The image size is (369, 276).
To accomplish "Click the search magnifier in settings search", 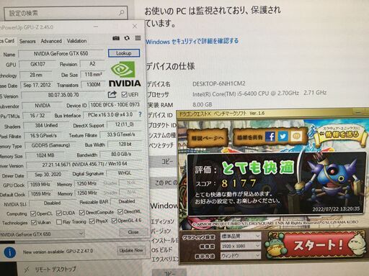I will [122, 12].
